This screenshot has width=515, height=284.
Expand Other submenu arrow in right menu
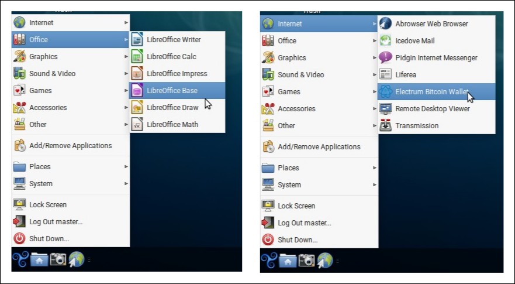(x=375, y=126)
